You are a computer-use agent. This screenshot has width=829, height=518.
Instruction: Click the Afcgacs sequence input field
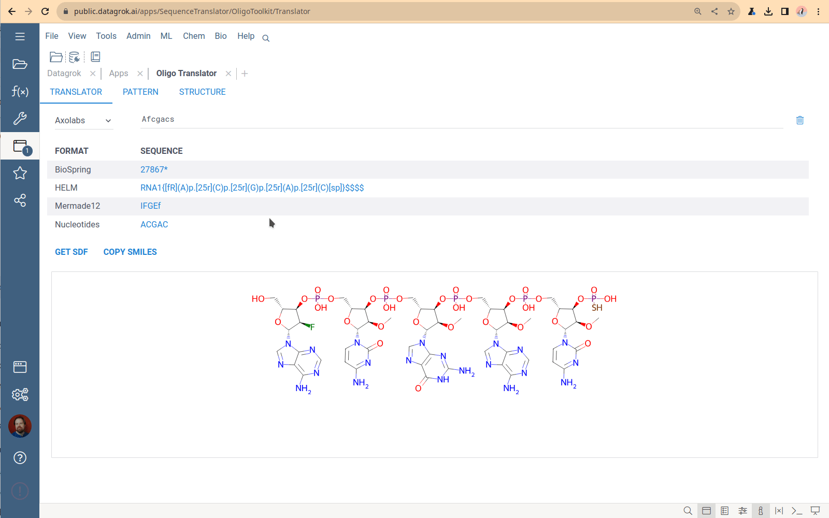pyautogui.click(x=461, y=120)
